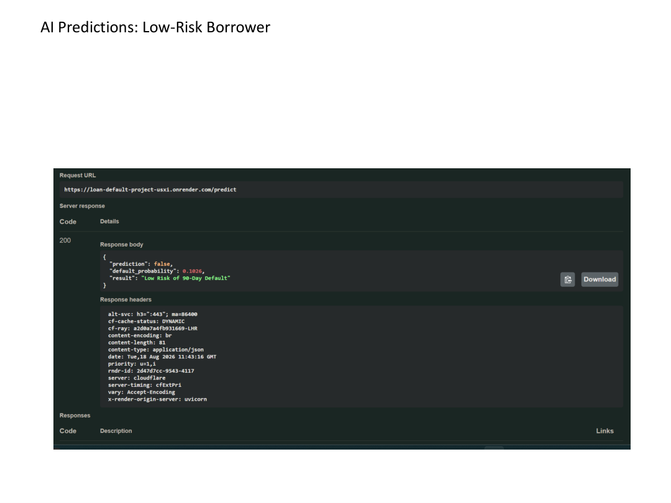Copy response body with clipboard icon

point(567,279)
